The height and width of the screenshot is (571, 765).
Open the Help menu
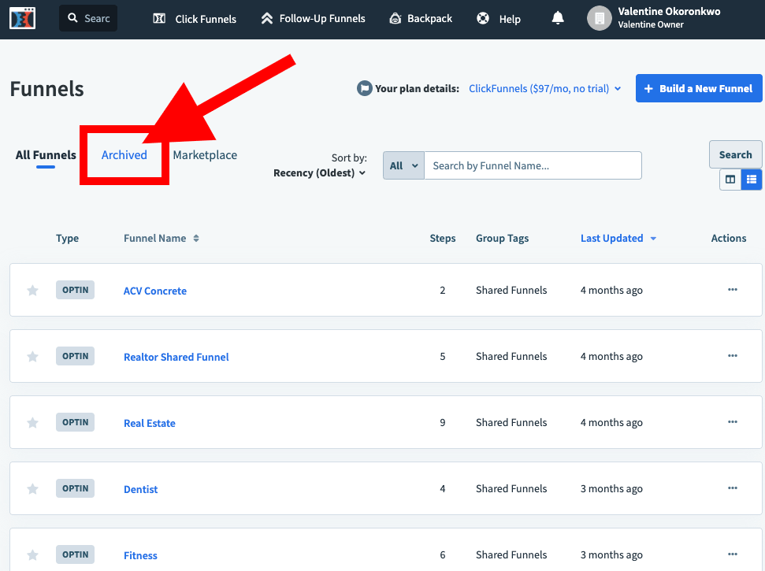(x=498, y=19)
